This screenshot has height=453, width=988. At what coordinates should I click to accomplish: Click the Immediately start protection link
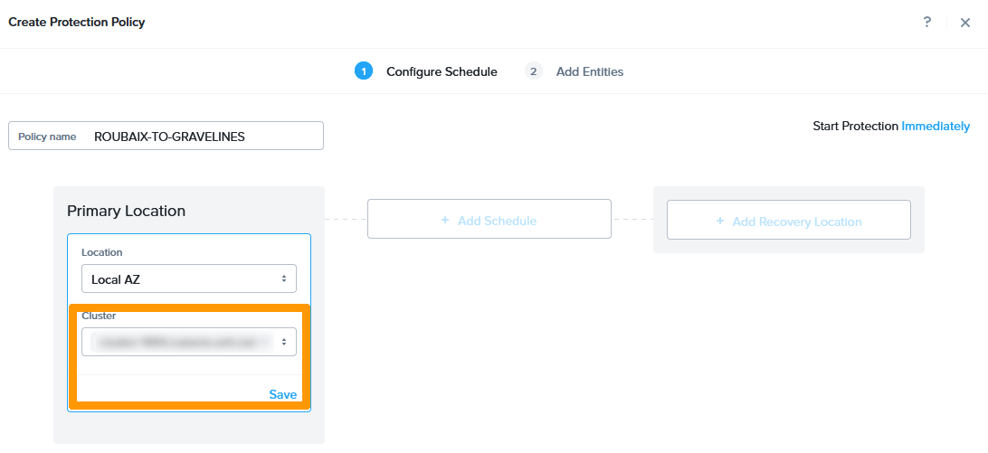point(936,127)
